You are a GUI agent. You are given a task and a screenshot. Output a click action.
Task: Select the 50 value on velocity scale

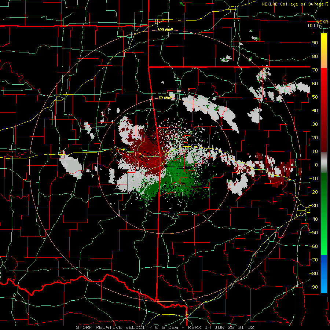(315, 97)
